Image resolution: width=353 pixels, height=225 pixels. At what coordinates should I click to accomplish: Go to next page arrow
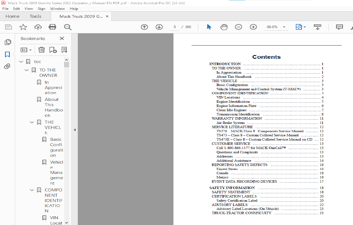(159, 27)
